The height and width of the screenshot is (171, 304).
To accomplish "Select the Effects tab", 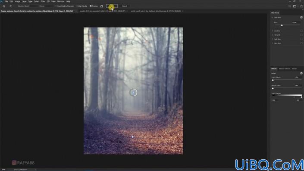I will coord(274,69).
